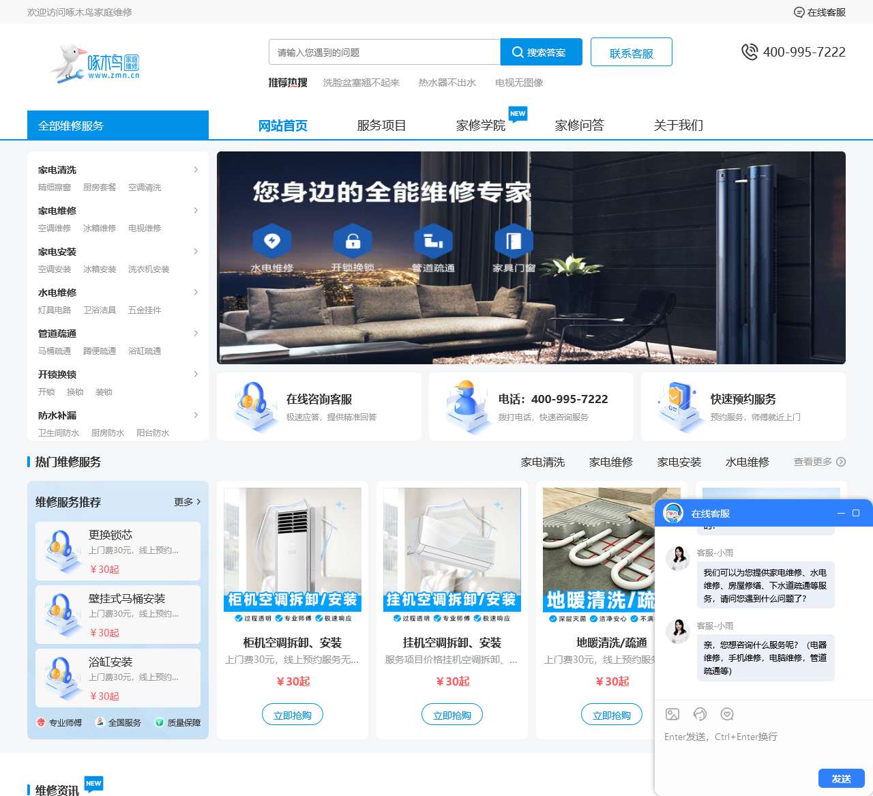This screenshot has width=873, height=796.
Task: Click hot search 热水器不出水
Action: 447,83
